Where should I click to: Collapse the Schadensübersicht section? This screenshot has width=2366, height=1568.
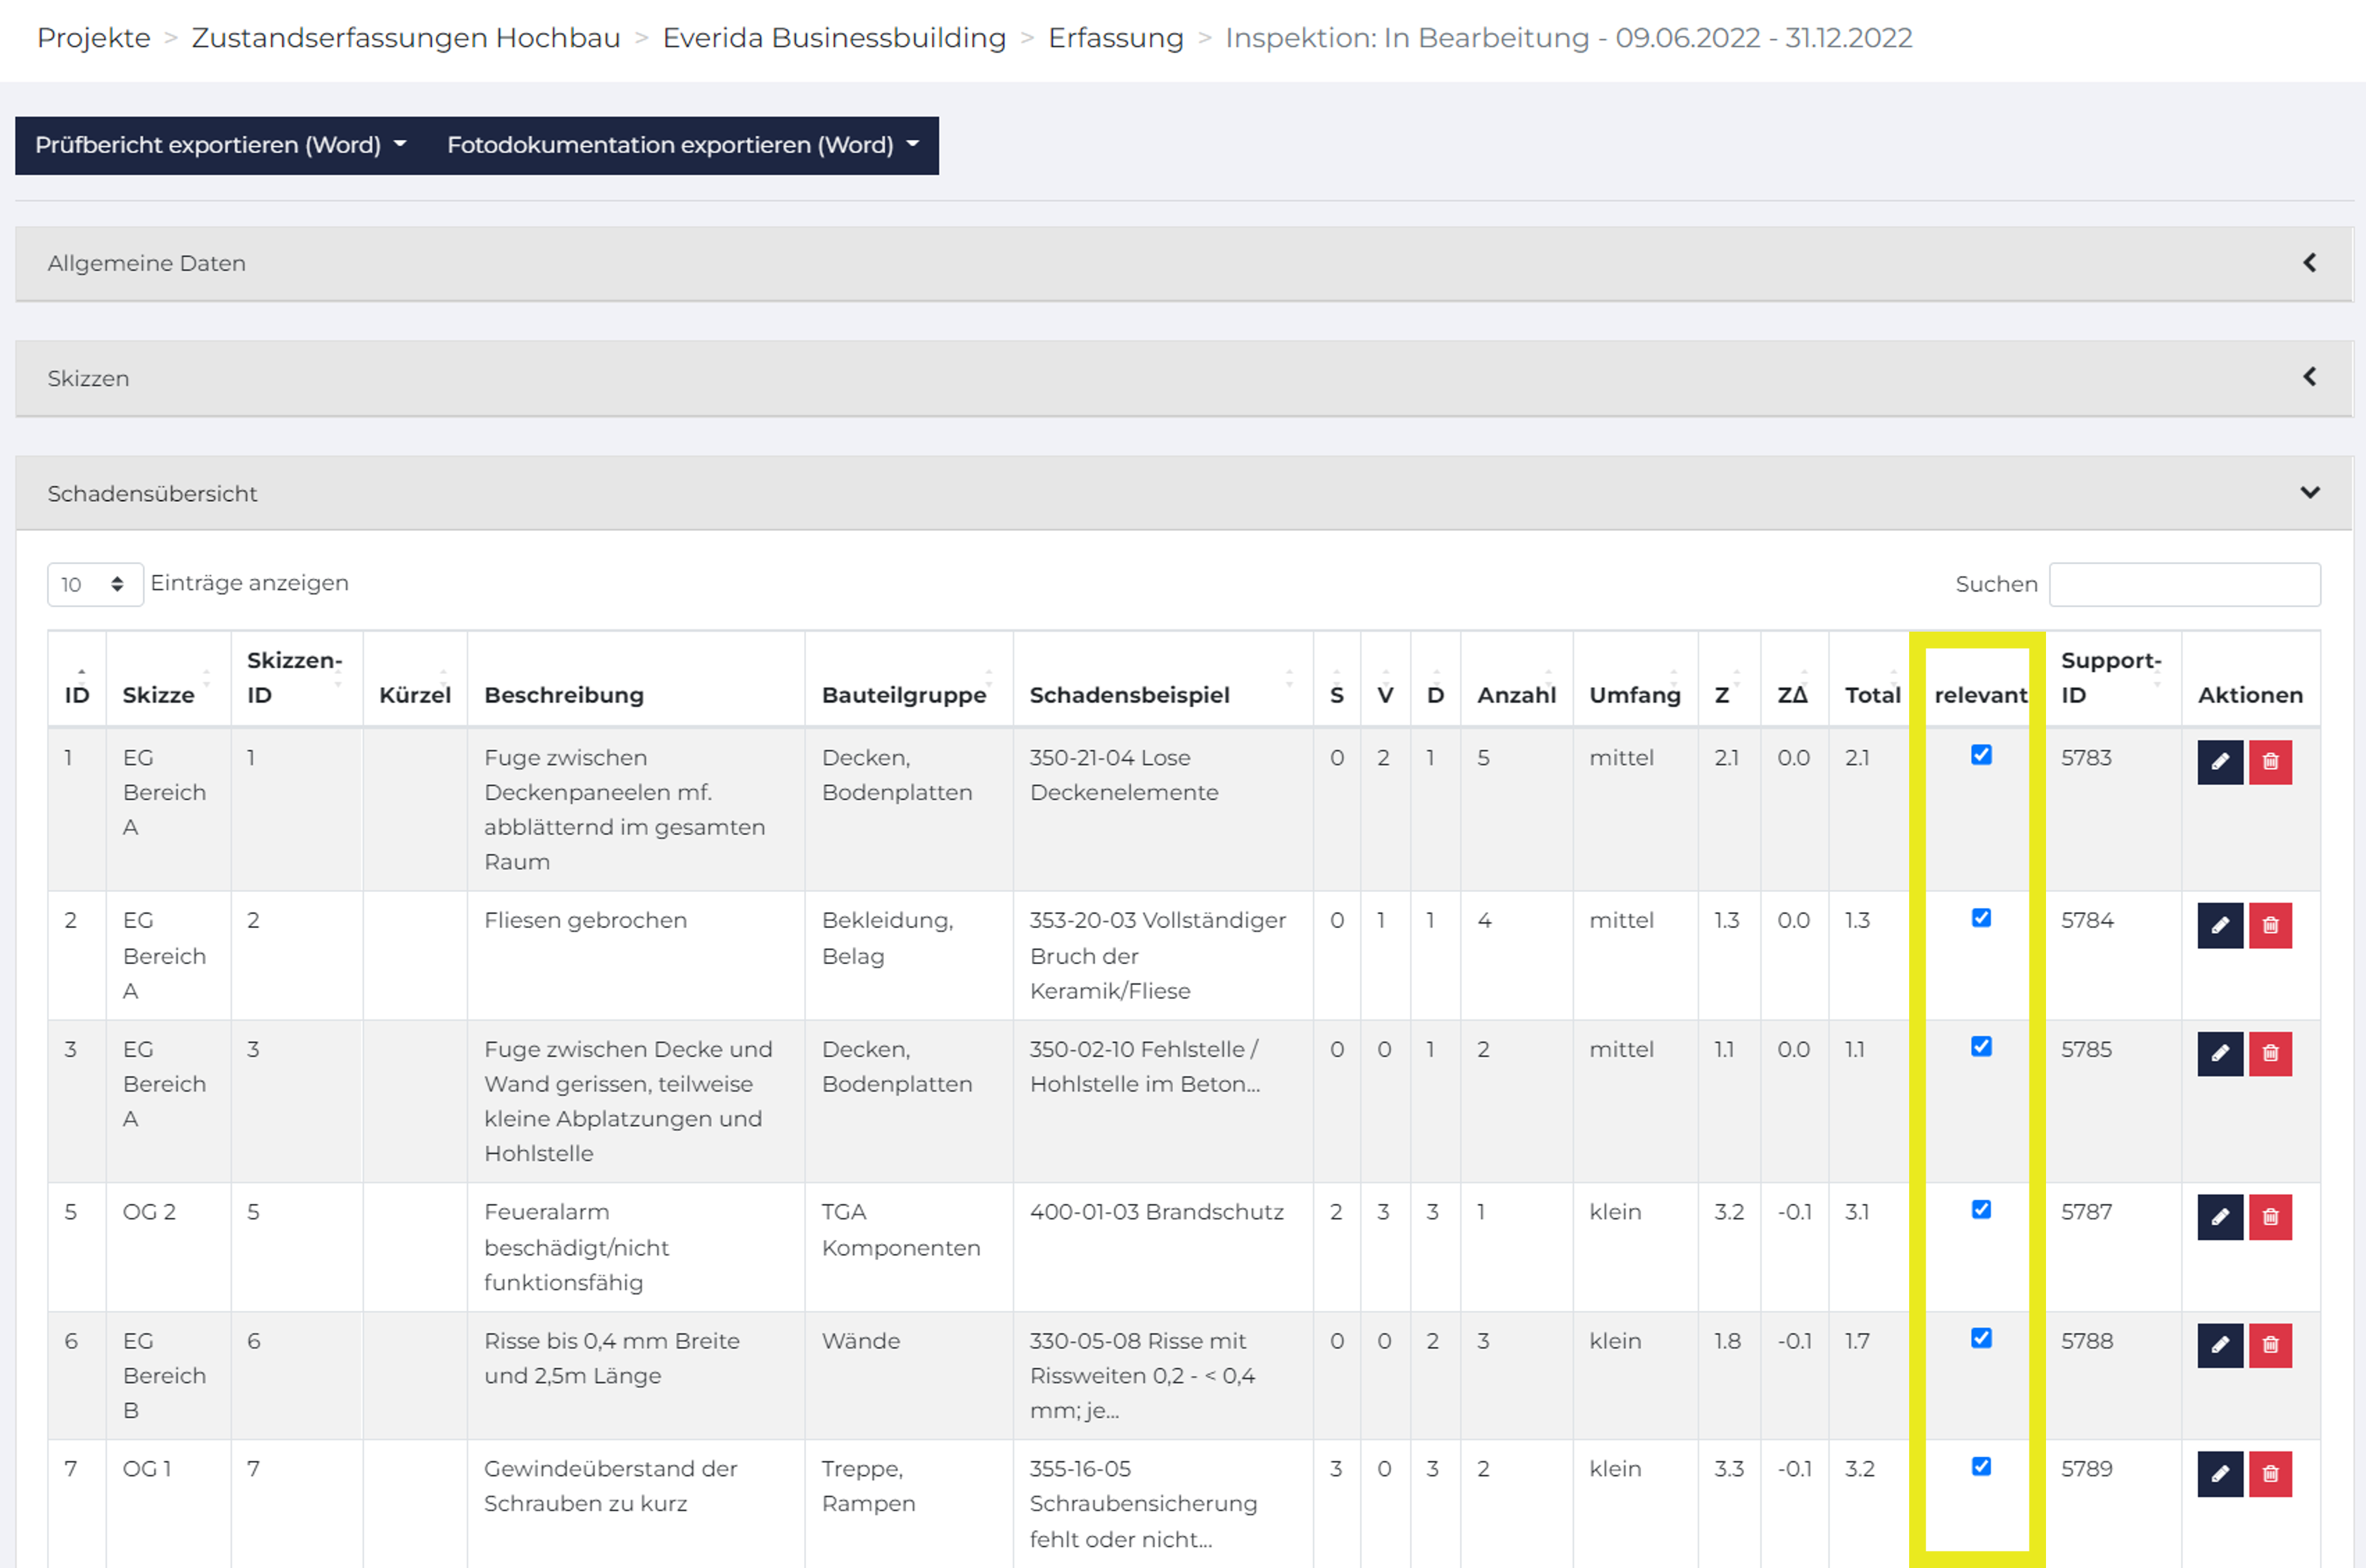[1184, 493]
